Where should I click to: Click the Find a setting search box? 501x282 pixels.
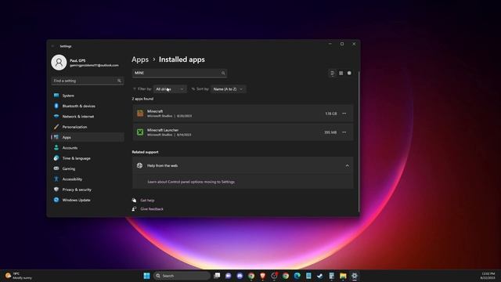point(87,81)
